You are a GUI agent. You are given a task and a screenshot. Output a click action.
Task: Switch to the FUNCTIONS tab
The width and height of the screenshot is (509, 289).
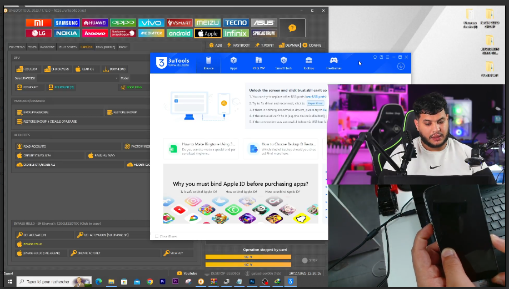pyautogui.click(x=17, y=47)
